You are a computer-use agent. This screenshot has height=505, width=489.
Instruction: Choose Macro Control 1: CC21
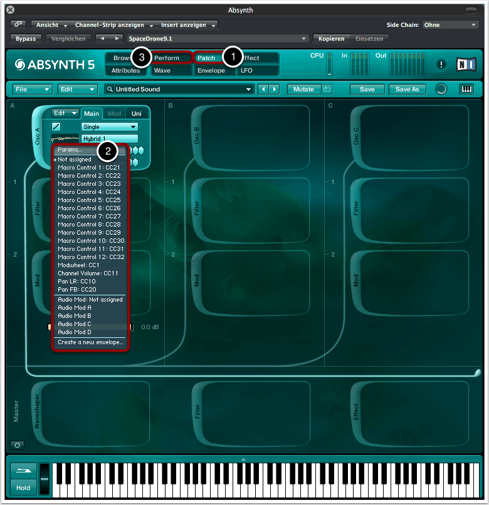coord(90,168)
